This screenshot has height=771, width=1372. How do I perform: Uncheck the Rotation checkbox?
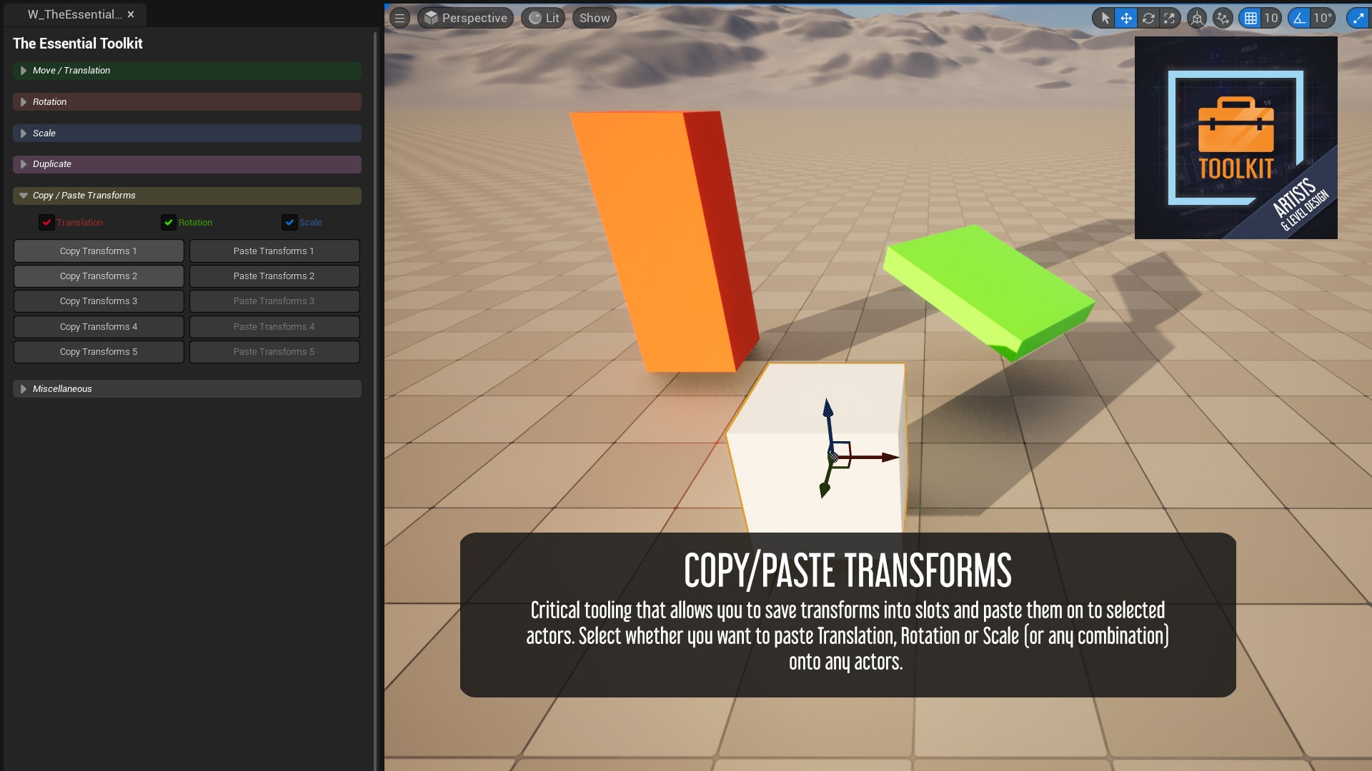169,223
